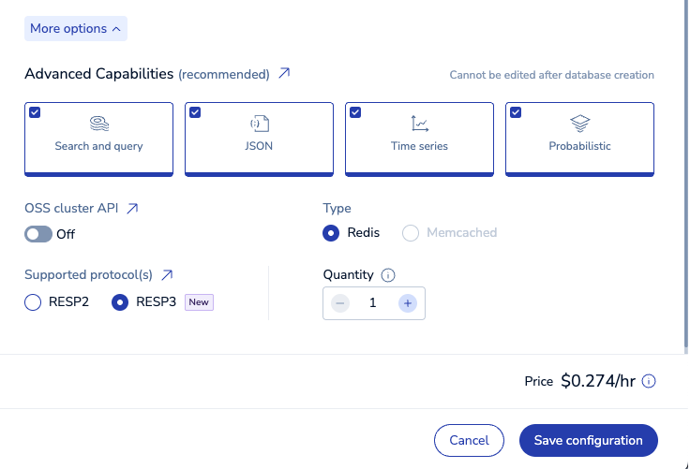Click the Probabilistic layers icon
690x469 pixels.
[x=579, y=124]
